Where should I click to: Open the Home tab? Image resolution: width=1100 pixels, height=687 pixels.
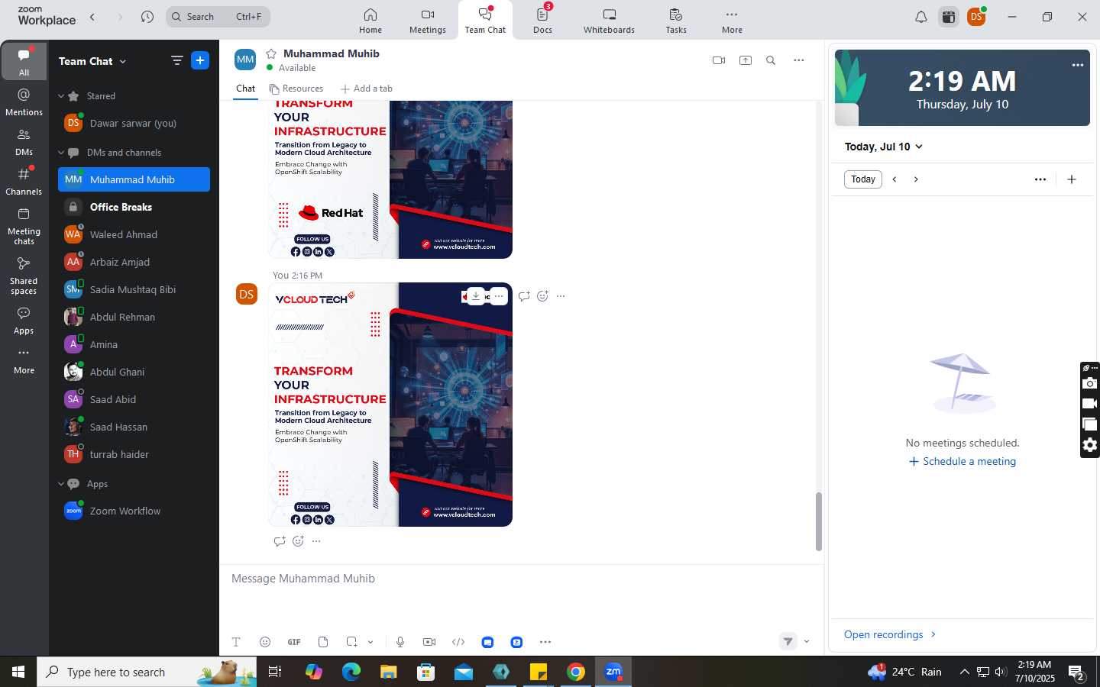coord(370,21)
